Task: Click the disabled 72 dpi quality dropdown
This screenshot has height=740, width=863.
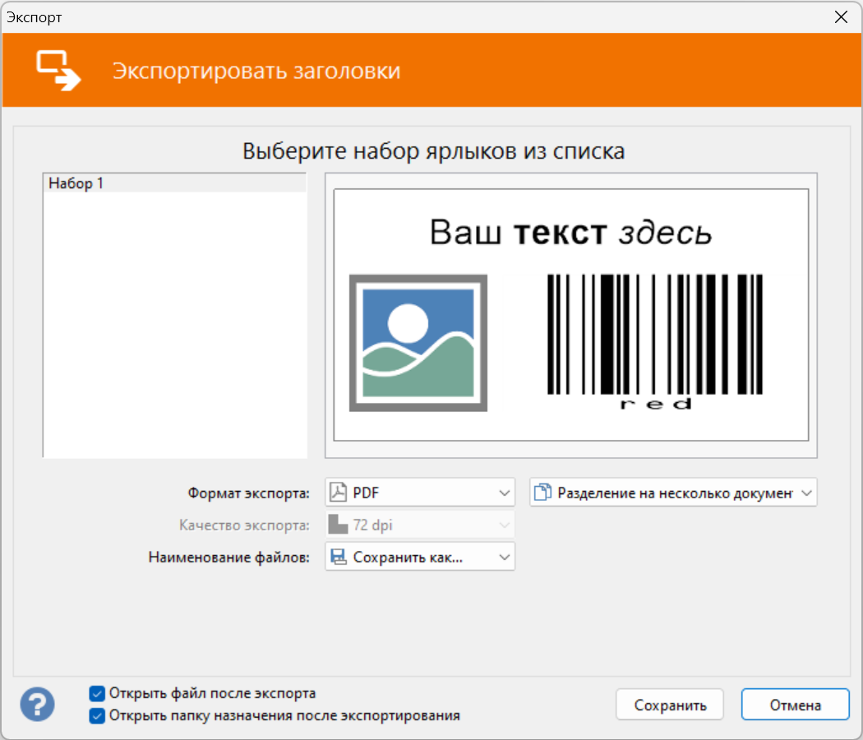Action: 420,525
